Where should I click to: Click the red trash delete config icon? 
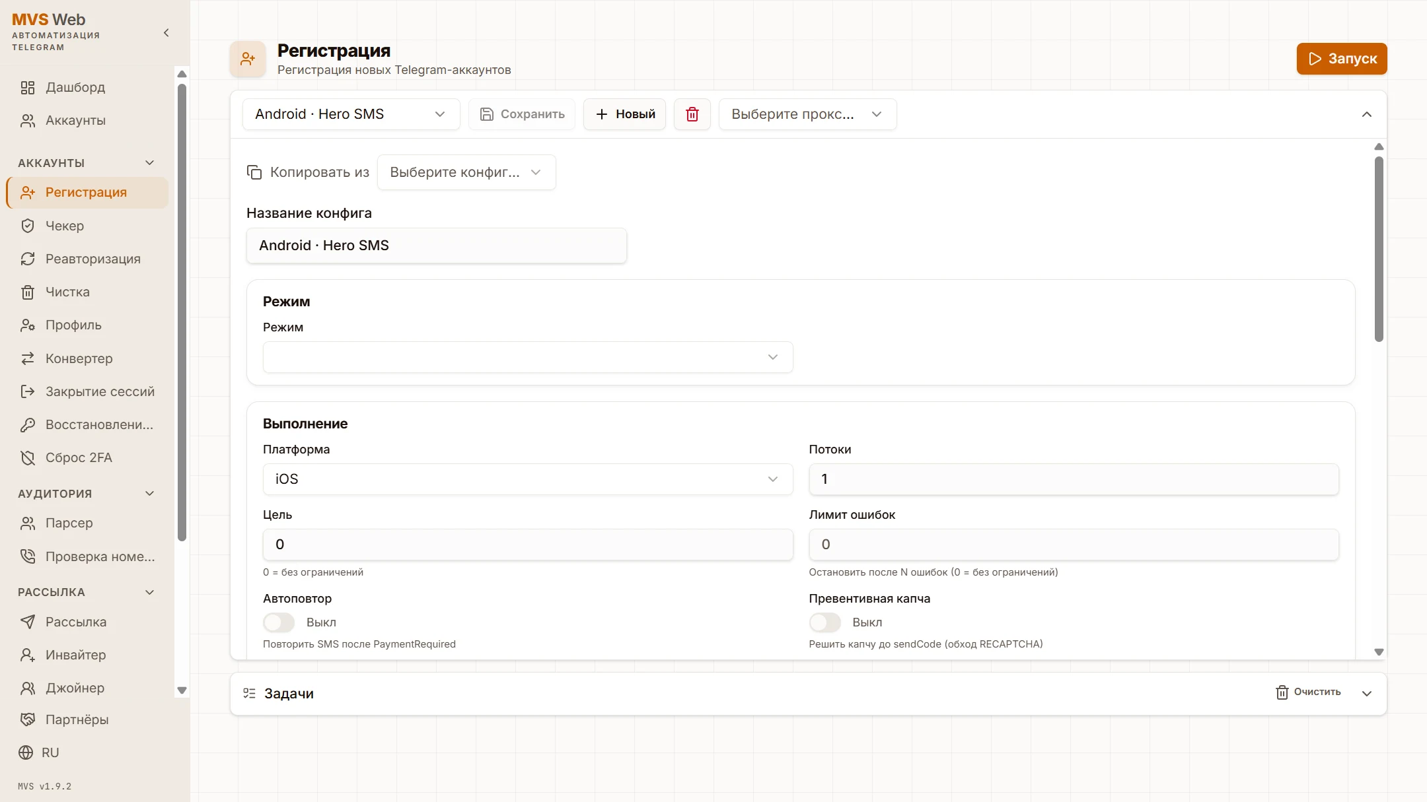click(692, 114)
